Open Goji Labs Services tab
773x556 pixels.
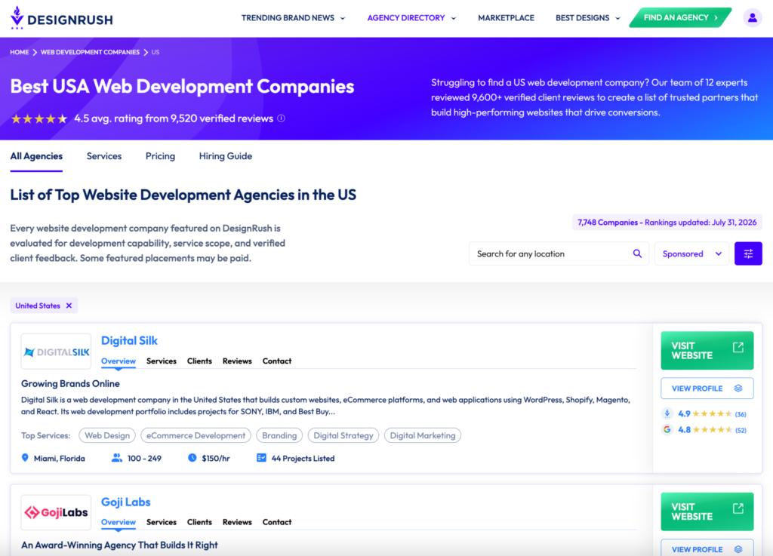(x=162, y=522)
